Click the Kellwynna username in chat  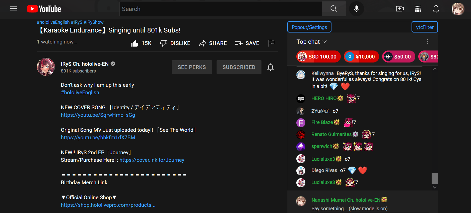pyautogui.click(x=322, y=73)
